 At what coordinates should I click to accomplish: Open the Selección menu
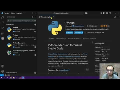[x=19, y=13]
